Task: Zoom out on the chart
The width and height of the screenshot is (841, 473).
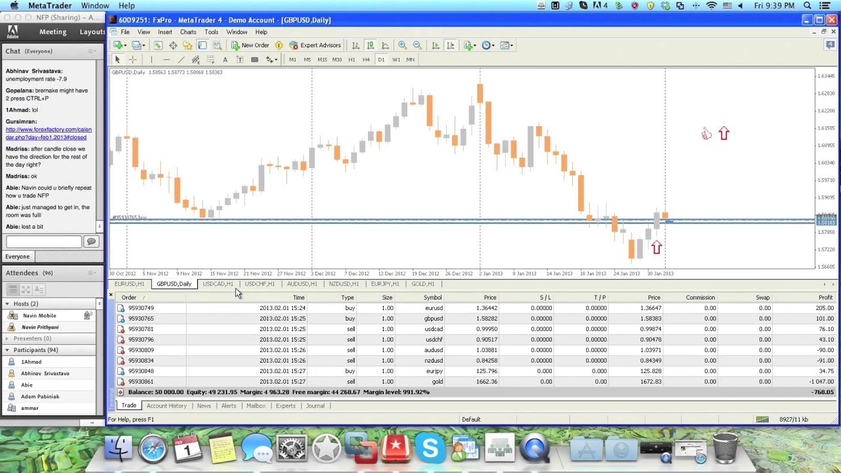Action: 417,45
